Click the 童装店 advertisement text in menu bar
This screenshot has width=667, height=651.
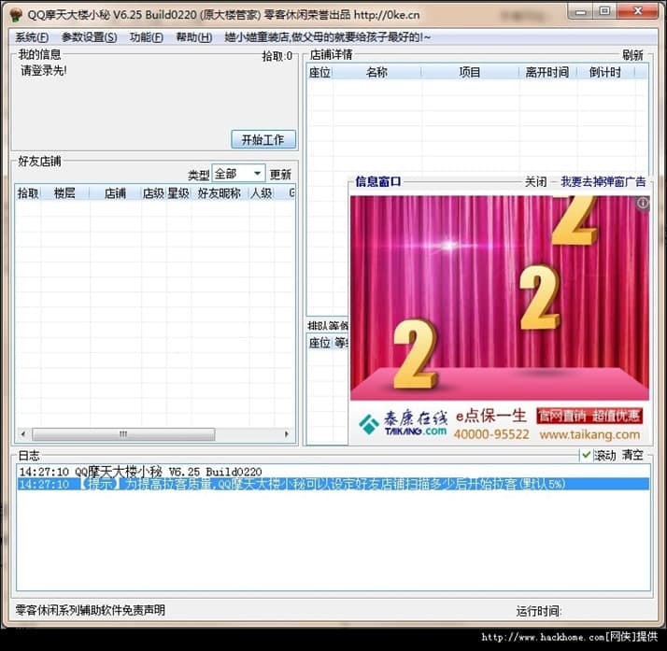pyautogui.click(x=328, y=37)
